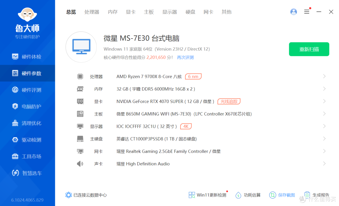Expand the 显卡 row chevron
Image resolution: width=339 pixels, height=206 pixels.
pyautogui.click(x=324, y=101)
